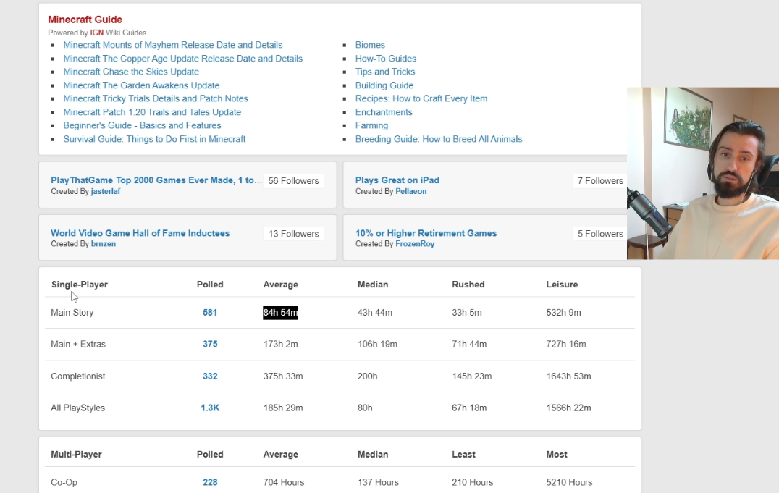This screenshot has height=493, width=779.
Task: Click the streamer webcam overlay
Action: (x=703, y=174)
